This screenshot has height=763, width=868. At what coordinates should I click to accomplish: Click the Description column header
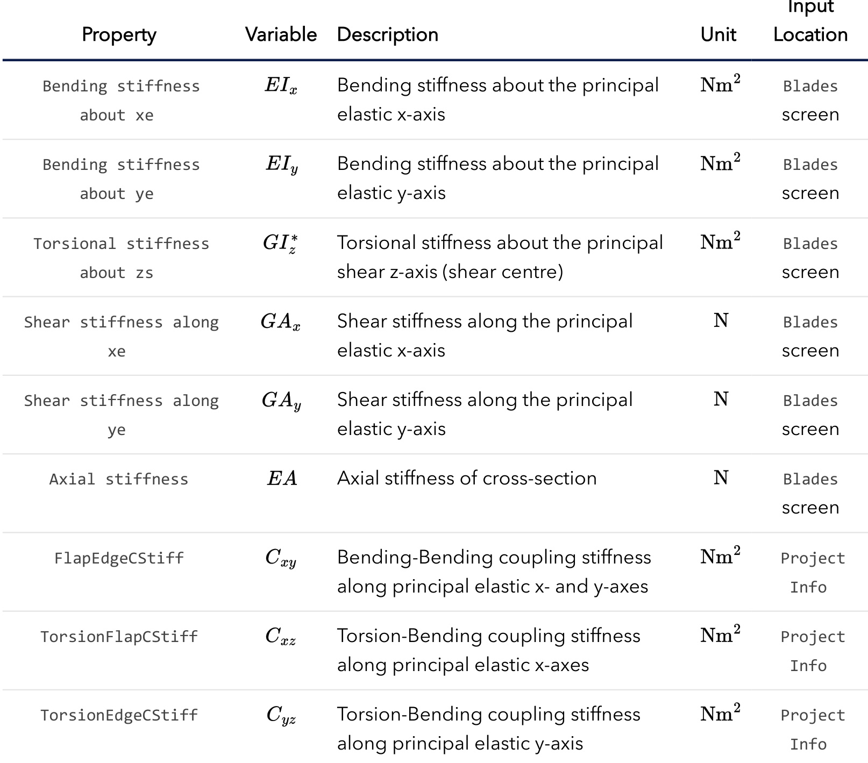coord(387,35)
